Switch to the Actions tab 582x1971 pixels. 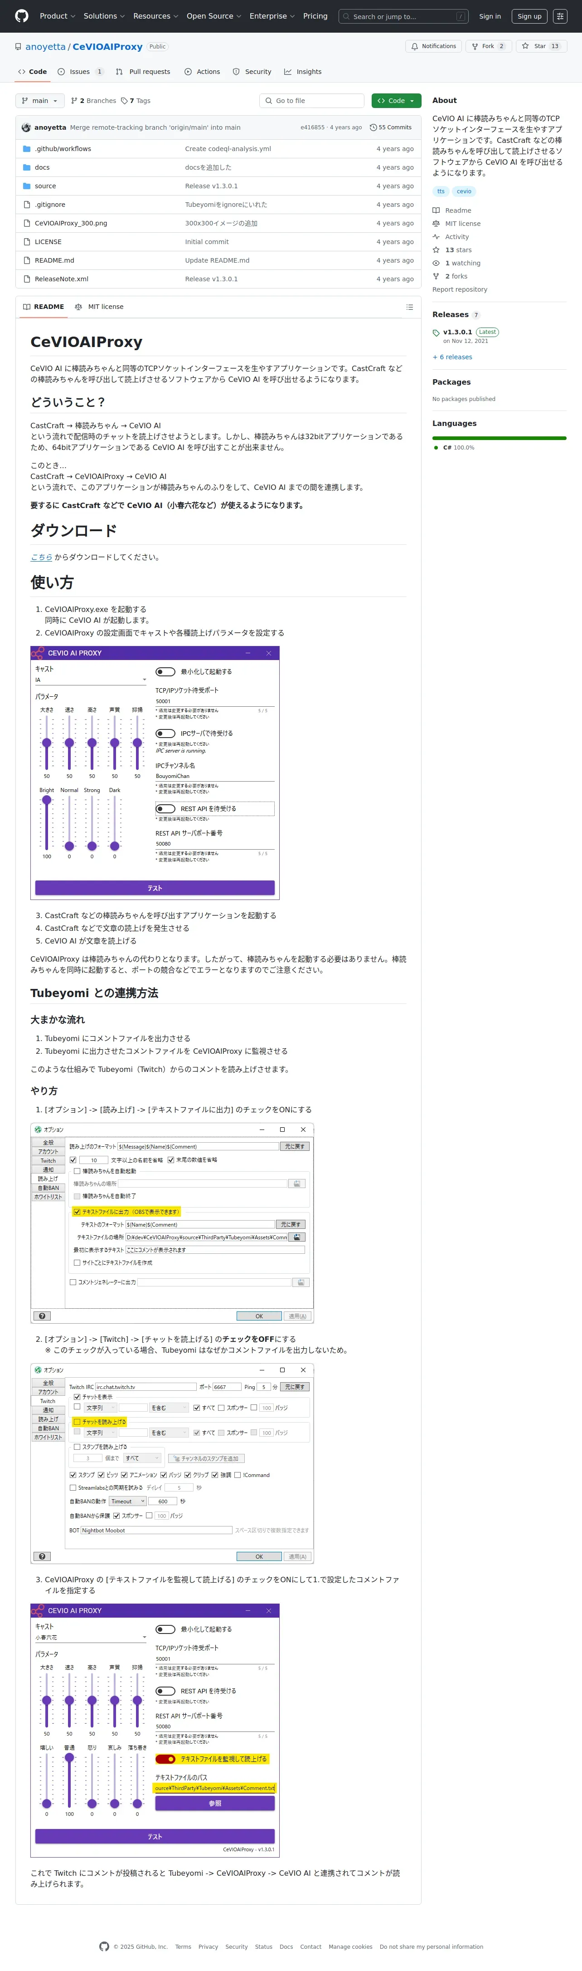click(x=202, y=72)
